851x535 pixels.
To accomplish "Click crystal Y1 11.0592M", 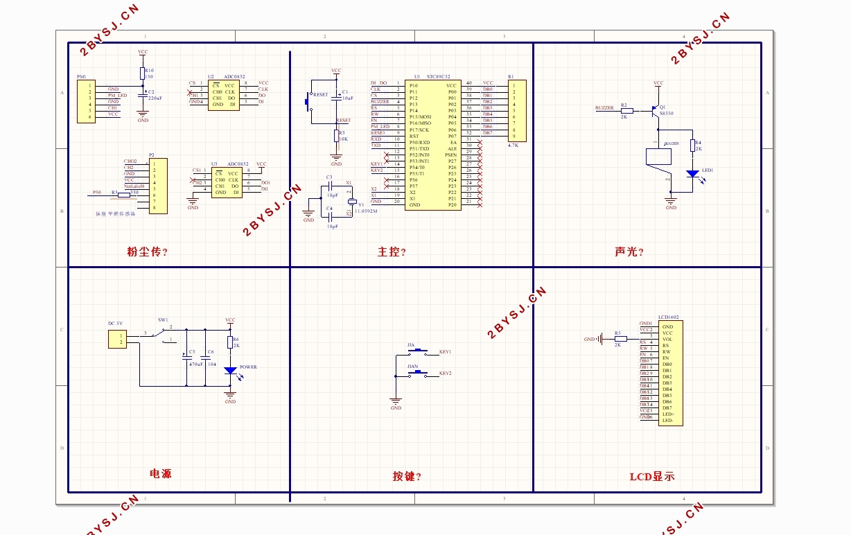I will click(352, 202).
